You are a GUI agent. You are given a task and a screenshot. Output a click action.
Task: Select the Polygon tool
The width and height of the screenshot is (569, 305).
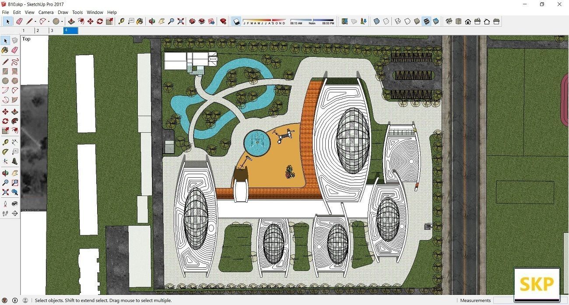coord(15,81)
